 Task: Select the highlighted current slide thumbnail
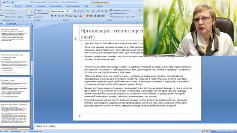pos(15,114)
